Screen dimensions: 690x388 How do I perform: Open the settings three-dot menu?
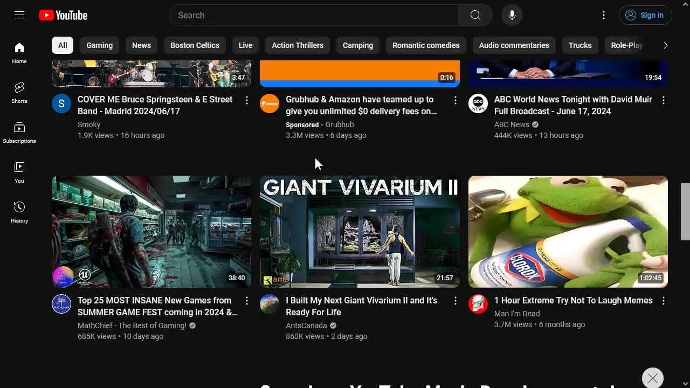pos(604,15)
